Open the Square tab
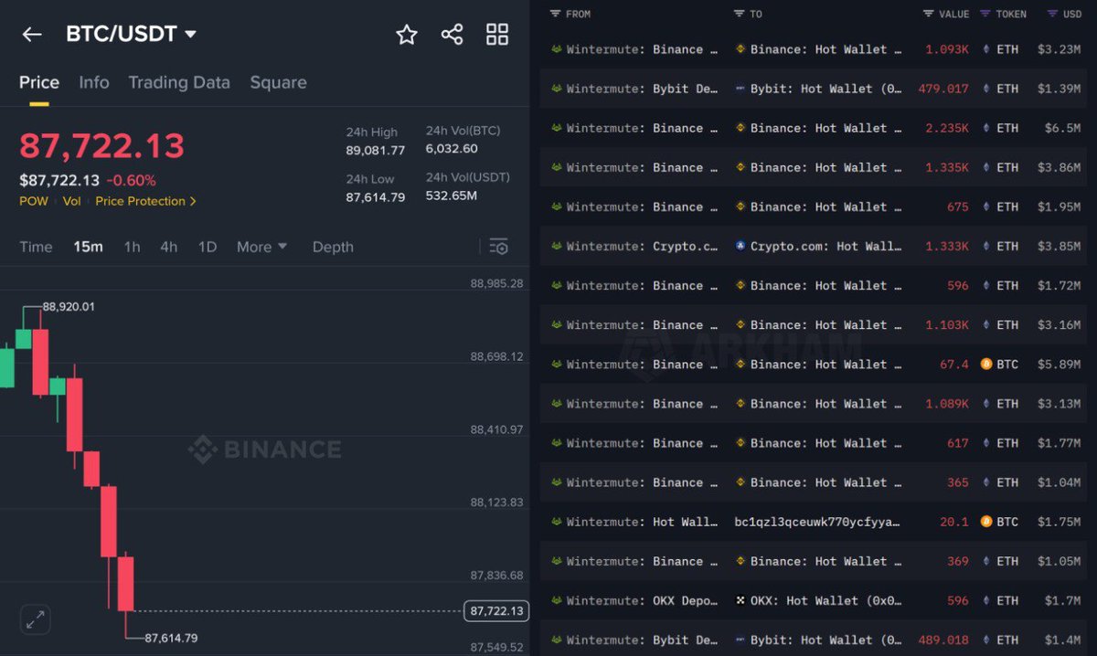Viewport: 1097px width, 656px height. pyautogui.click(x=278, y=82)
